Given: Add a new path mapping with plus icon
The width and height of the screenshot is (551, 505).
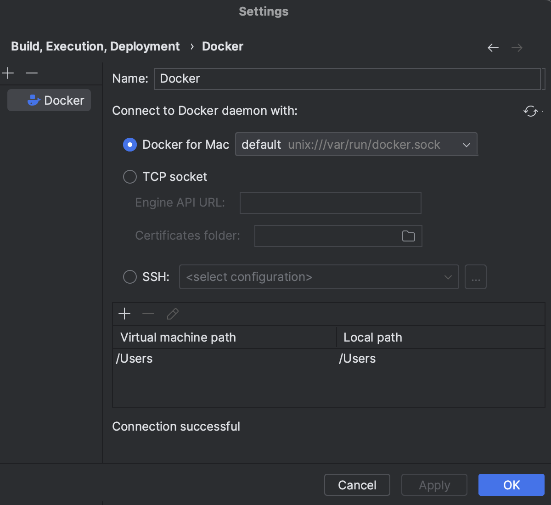Looking at the screenshot, I should click(x=124, y=314).
